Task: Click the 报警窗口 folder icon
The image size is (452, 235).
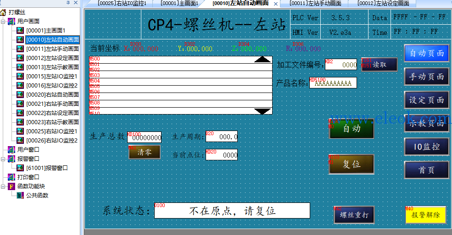Action: [x=11, y=159]
